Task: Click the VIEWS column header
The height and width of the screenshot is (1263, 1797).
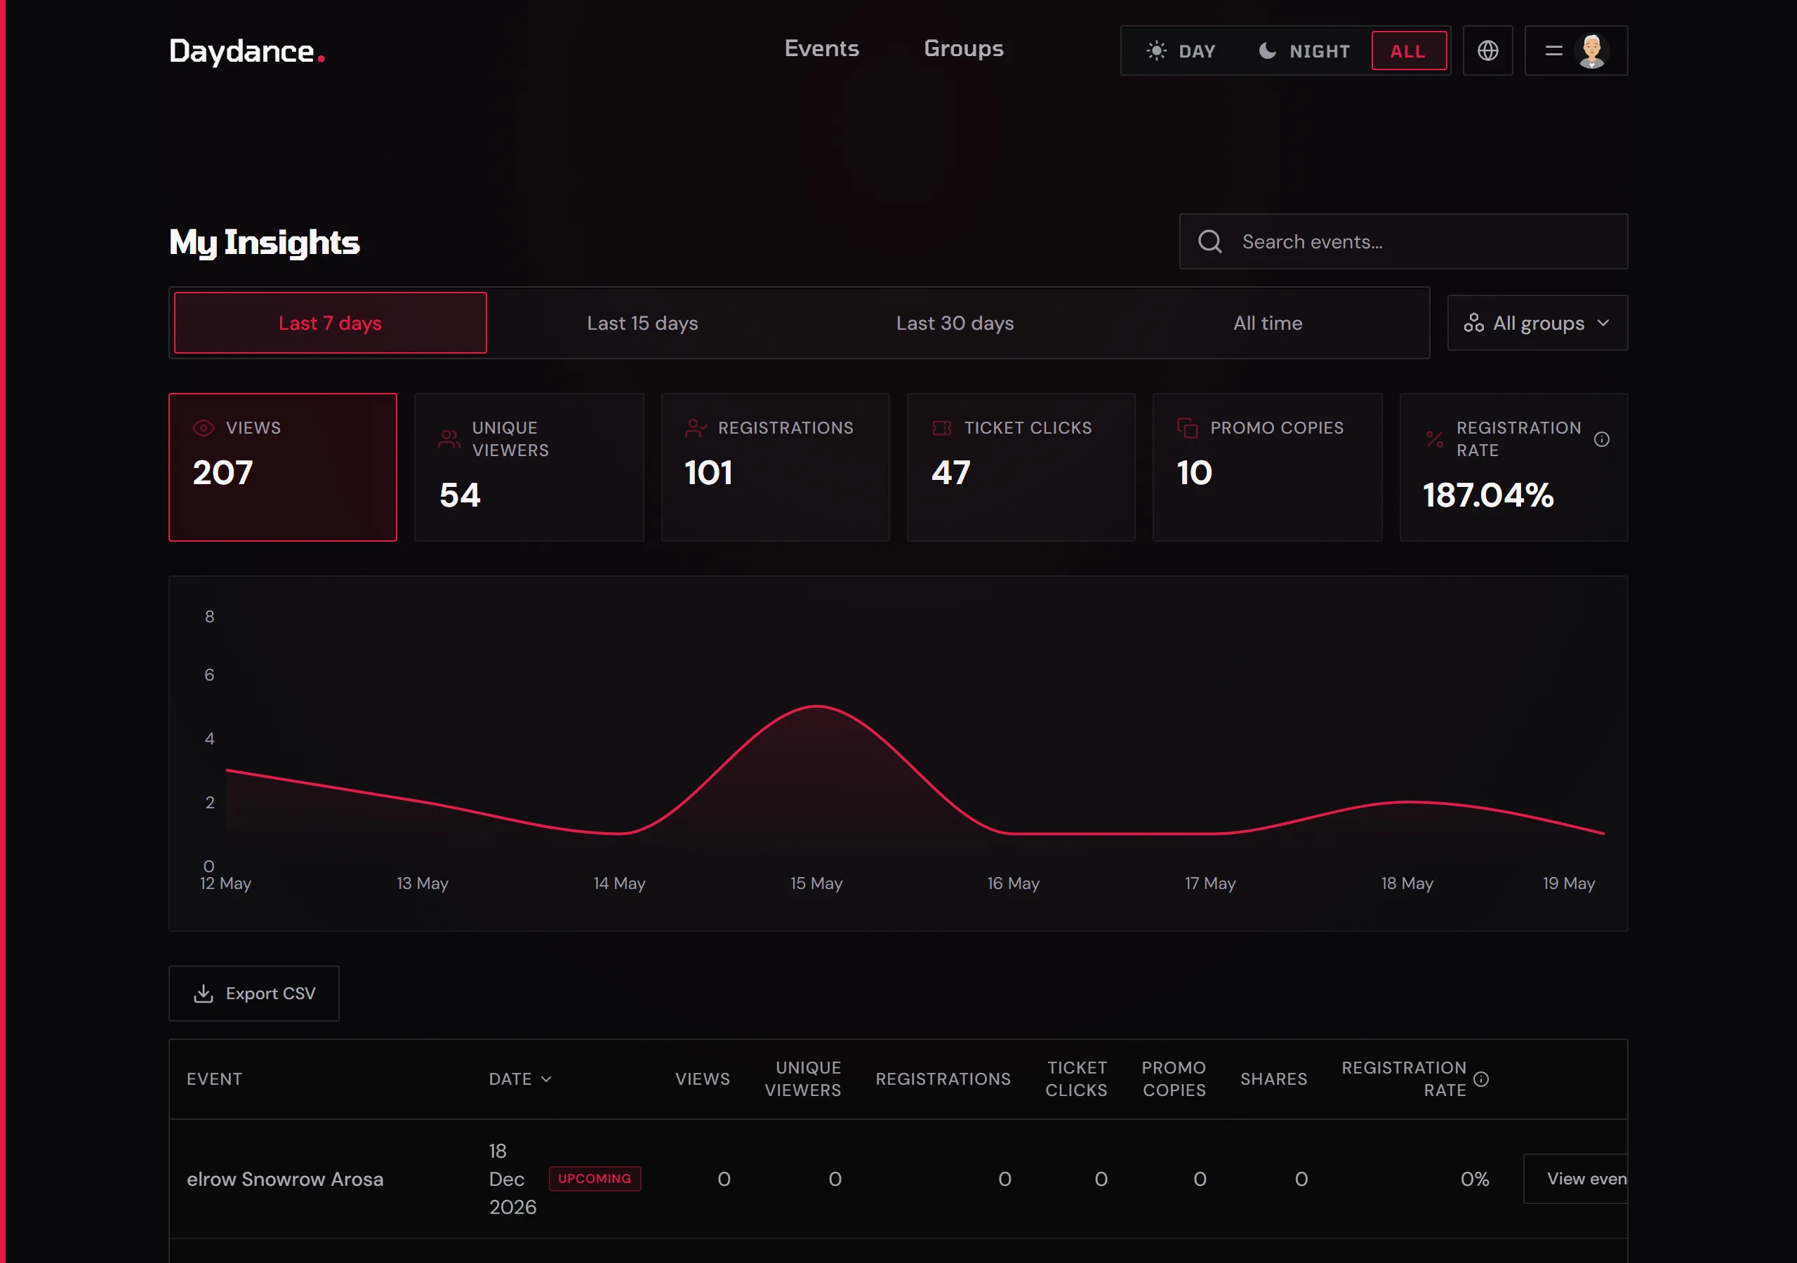Action: coord(703,1079)
